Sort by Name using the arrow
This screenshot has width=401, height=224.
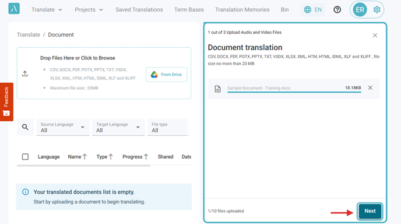tap(85, 157)
